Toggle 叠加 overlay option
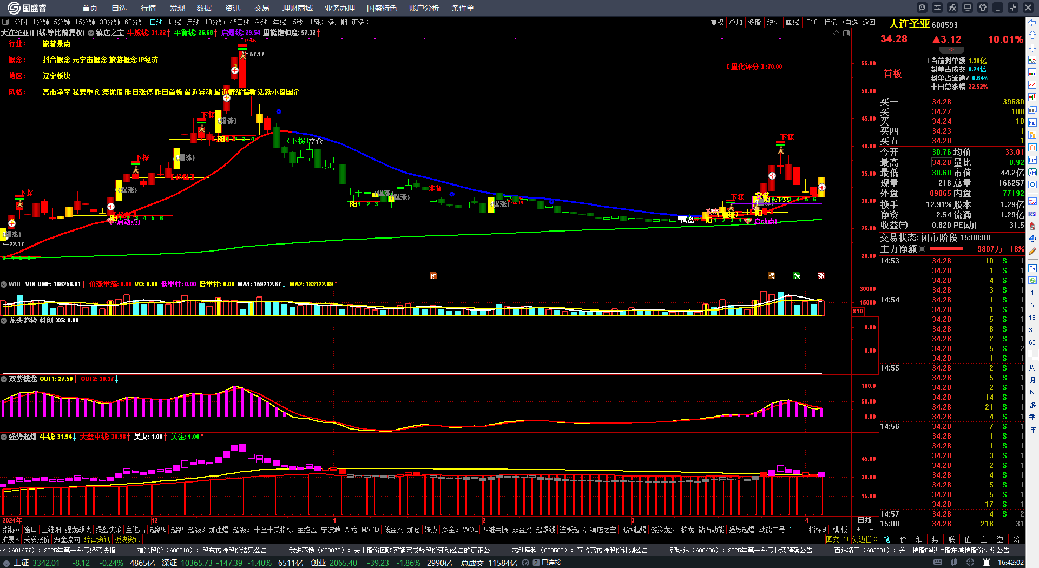Viewport: 1039px width, 568px height. (x=735, y=22)
